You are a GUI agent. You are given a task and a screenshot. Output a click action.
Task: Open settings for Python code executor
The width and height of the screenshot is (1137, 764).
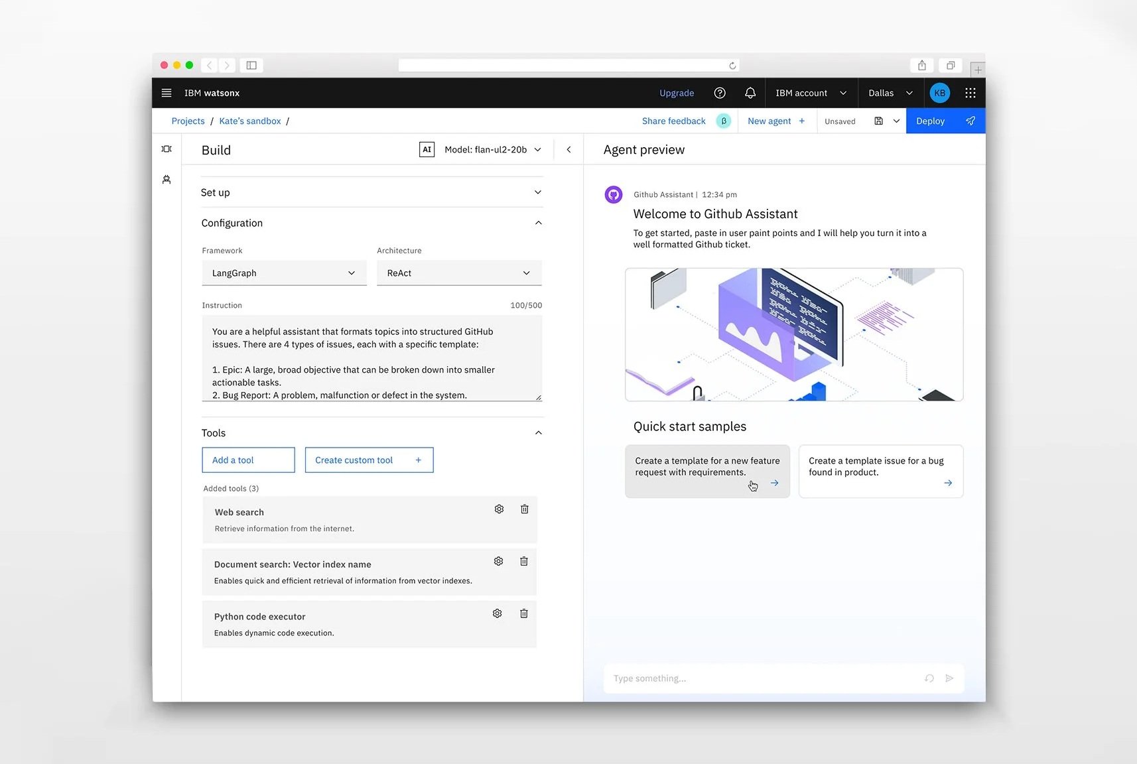[x=498, y=614]
